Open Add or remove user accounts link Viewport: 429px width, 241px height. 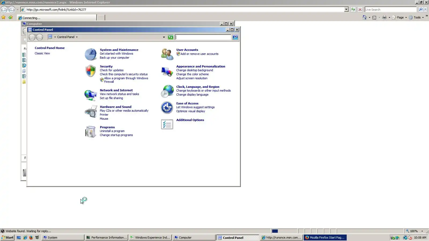199,54
